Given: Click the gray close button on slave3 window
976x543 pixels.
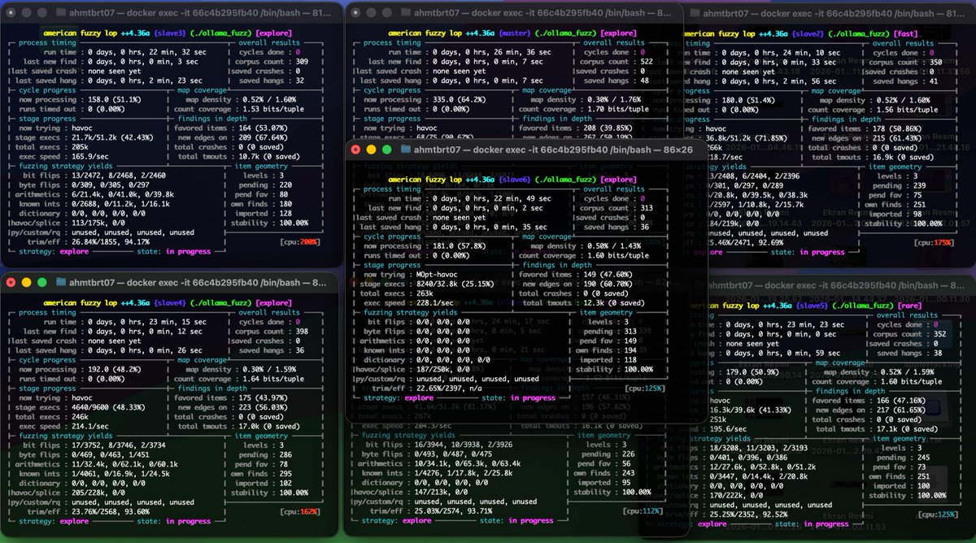Looking at the screenshot, I should click(x=11, y=12).
